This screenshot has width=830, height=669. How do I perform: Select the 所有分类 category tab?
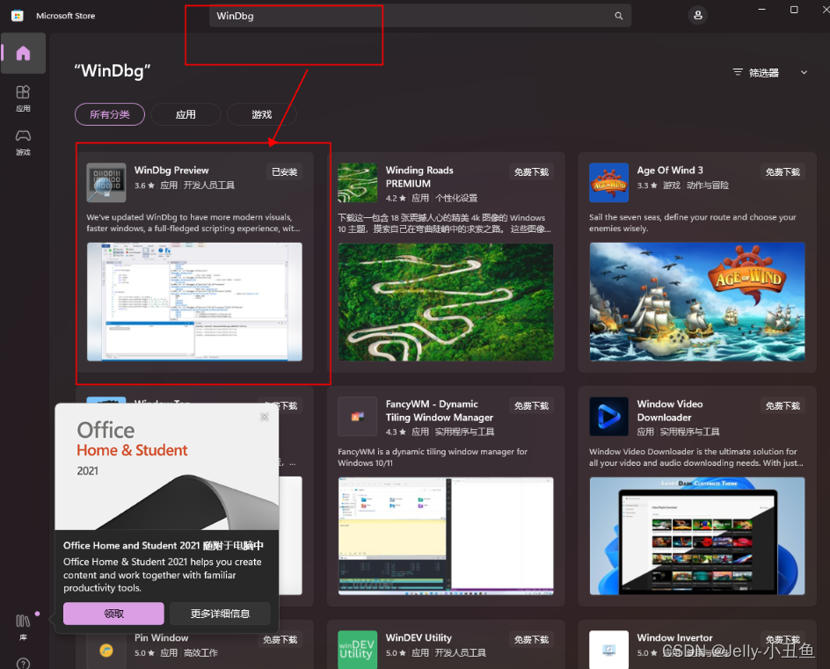point(110,114)
